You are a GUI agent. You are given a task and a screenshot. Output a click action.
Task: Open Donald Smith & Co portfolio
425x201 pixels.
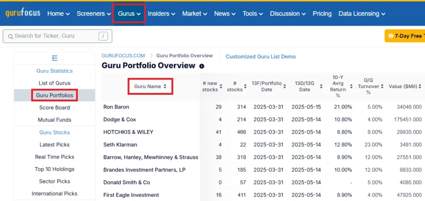127,182
